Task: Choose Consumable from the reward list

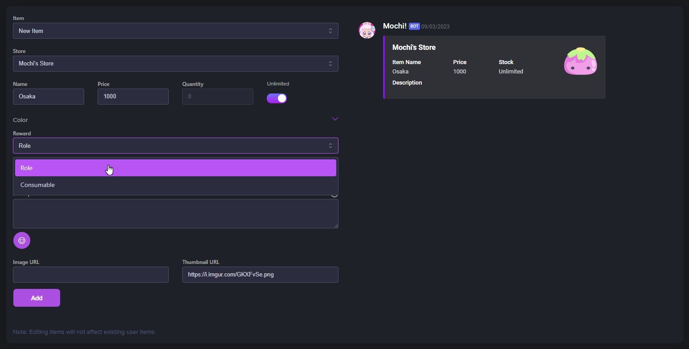Action: tap(38, 185)
